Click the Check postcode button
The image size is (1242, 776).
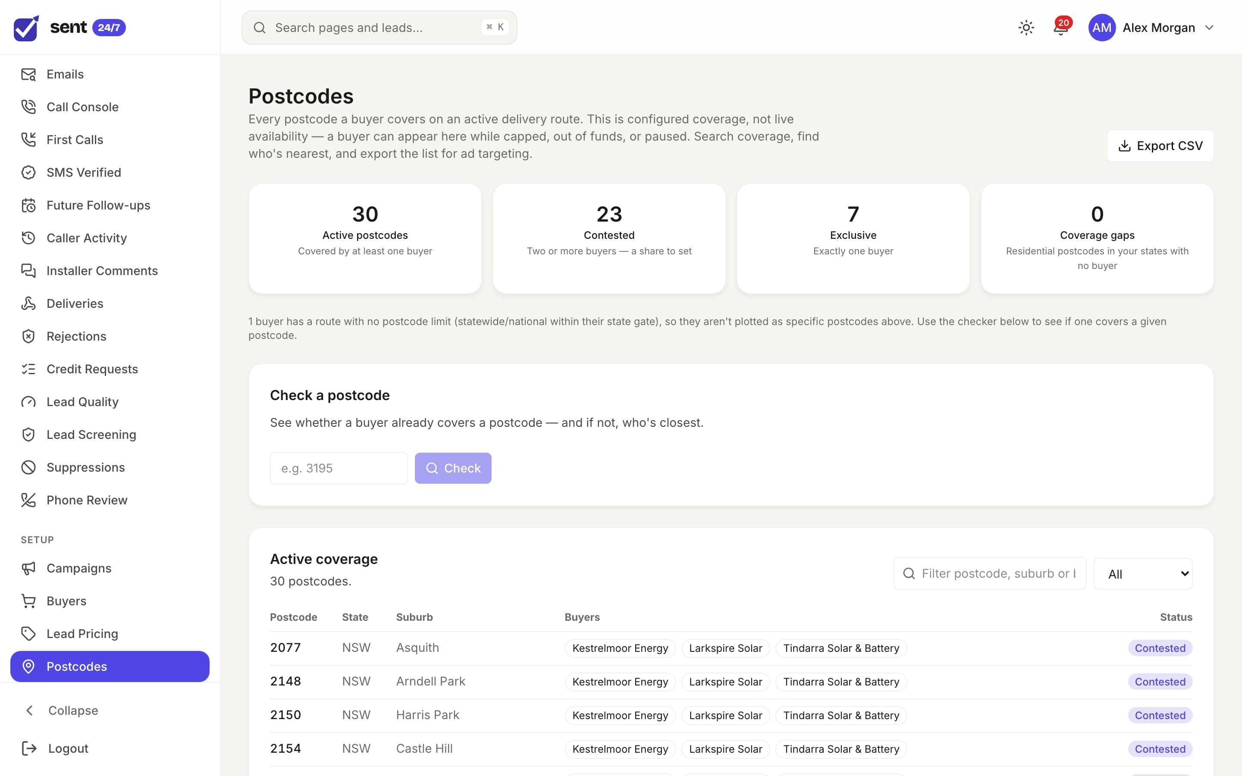click(453, 468)
